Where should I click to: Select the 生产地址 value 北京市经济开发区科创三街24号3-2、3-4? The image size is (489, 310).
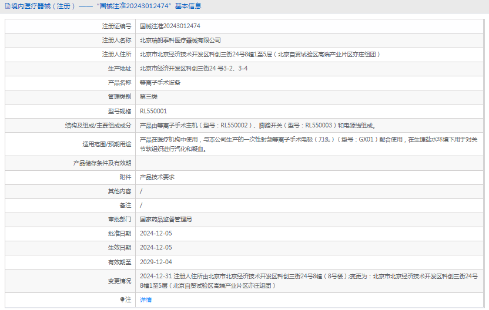(194, 68)
